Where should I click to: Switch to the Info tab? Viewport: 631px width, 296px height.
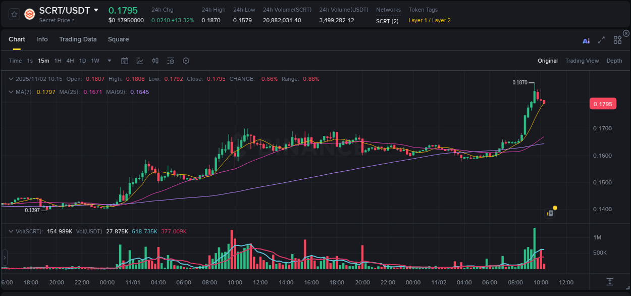click(42, 39)
